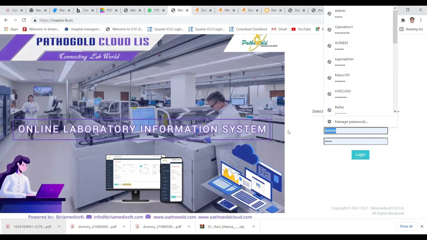Choose the Mano101 saved credential
Image resolution: width=427 pixels, height=240 pixels.
click(x=359, y=78)
